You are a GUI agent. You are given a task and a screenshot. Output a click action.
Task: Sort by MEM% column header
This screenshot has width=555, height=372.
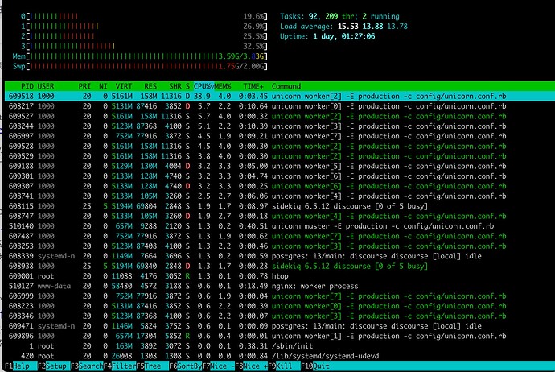[223, 86]
